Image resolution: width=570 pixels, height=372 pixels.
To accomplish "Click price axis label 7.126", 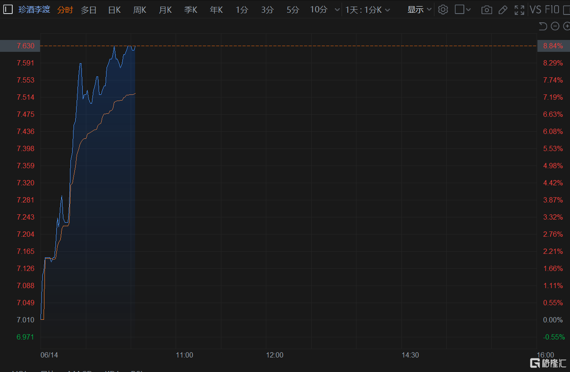I will 26,268.
